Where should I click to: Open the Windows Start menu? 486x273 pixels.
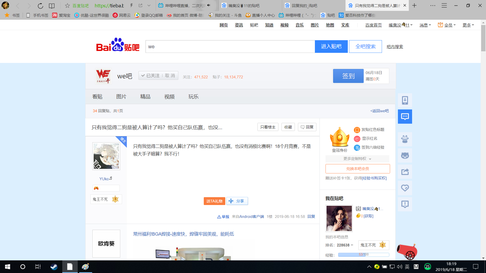pos(8,267)
